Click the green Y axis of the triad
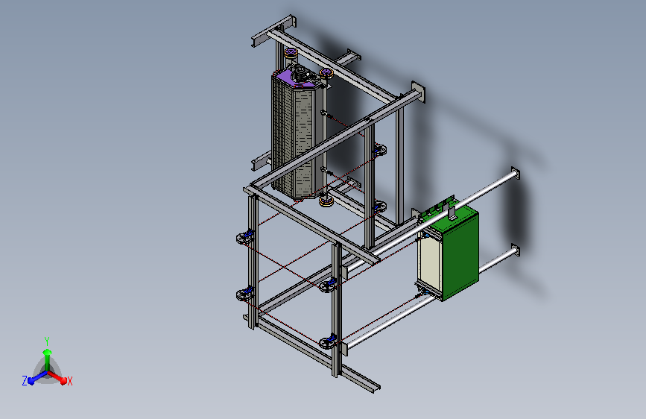This screenshot has height=419, width=646. click(x=47, y=359)
